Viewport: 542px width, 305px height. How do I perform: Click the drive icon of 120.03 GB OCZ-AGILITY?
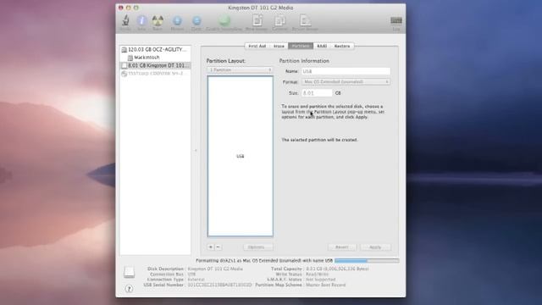[x=124, y=50]
